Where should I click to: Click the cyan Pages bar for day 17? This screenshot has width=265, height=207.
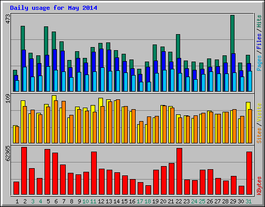(141, 86)
